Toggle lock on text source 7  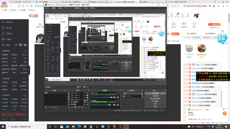click(x=87, y=93)
